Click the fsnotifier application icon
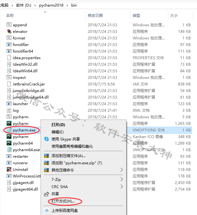Screen dimensions: 197x215 [x=9, y=44]
